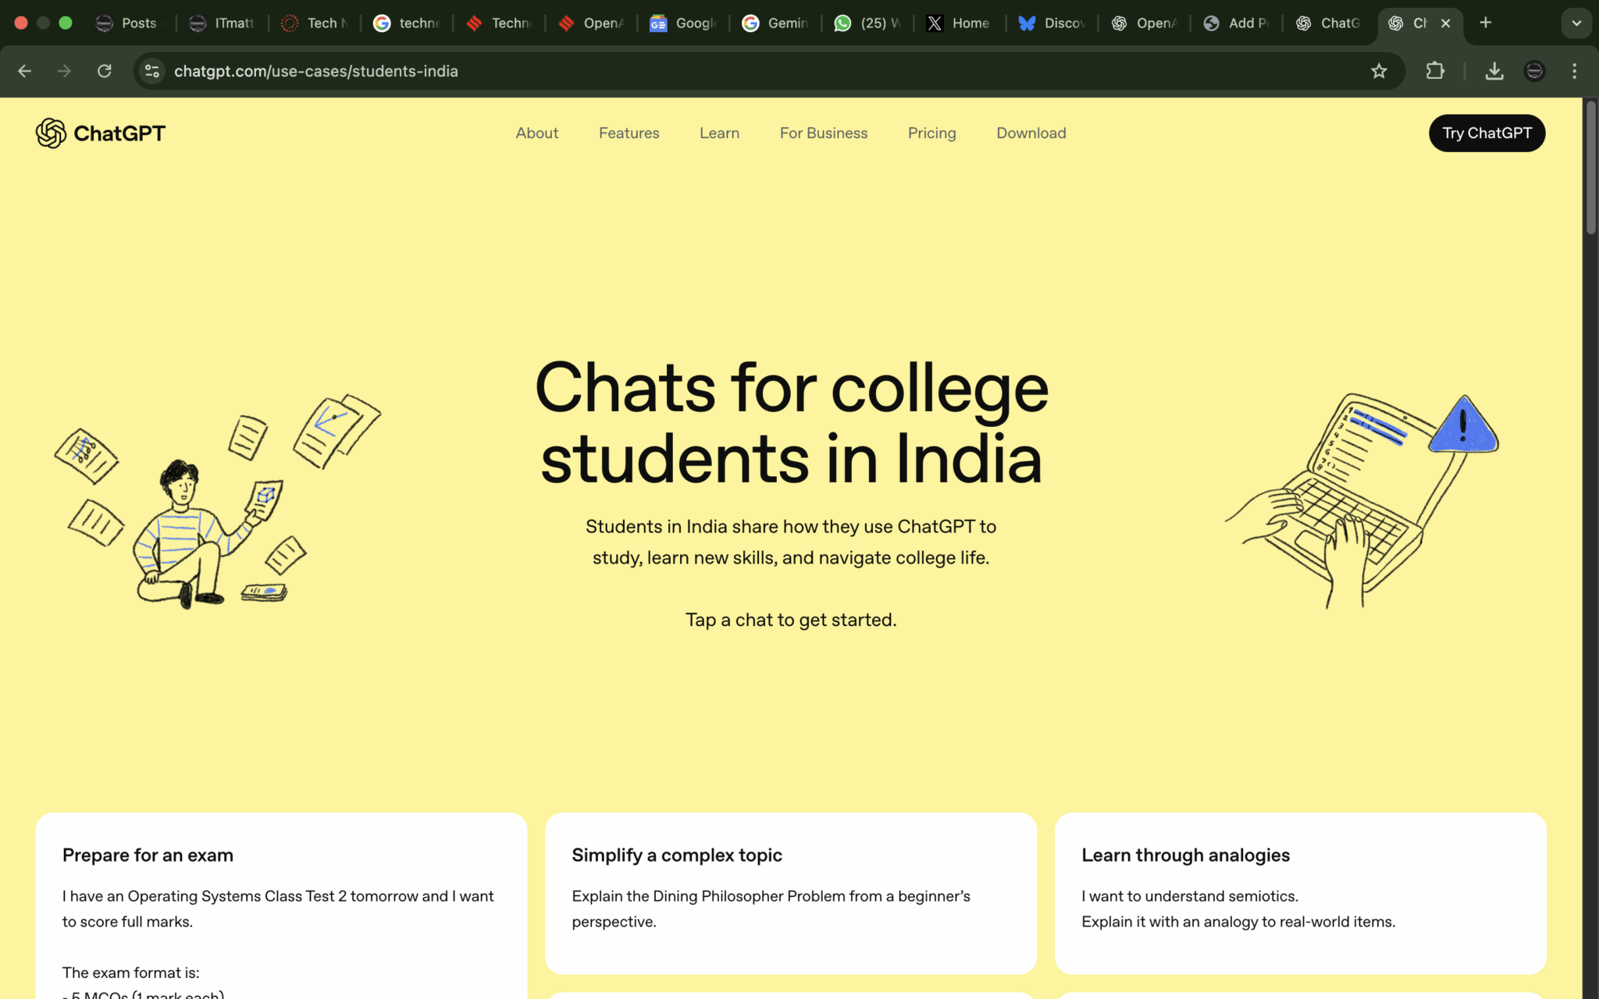Switch to the WhatsApp tab
Screen dimensions: 1599x999
tap(867, 23)
